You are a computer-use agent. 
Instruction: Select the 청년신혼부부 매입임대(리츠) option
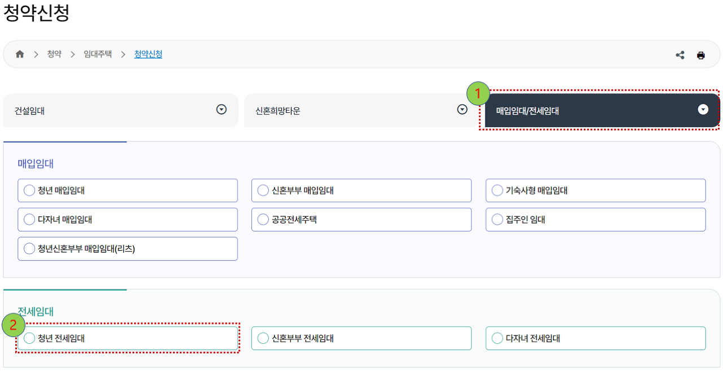pos(29,248)
